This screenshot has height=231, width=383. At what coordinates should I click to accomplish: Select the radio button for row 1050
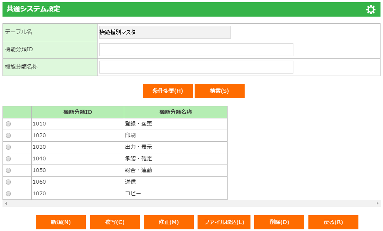[8, 170]
